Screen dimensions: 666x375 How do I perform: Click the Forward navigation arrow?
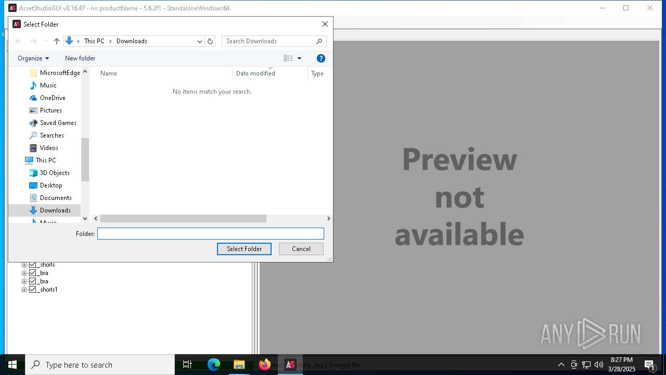(34, 41)
